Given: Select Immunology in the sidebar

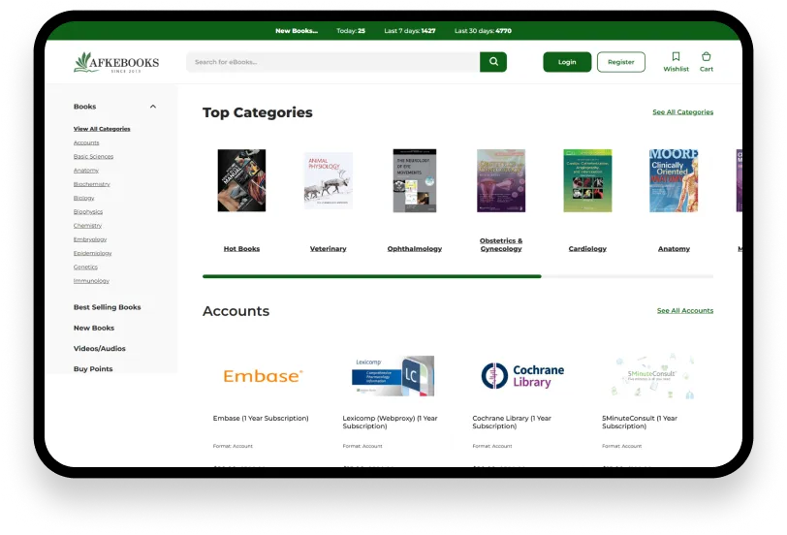Looking at the screenshot, I should [91, 280].
